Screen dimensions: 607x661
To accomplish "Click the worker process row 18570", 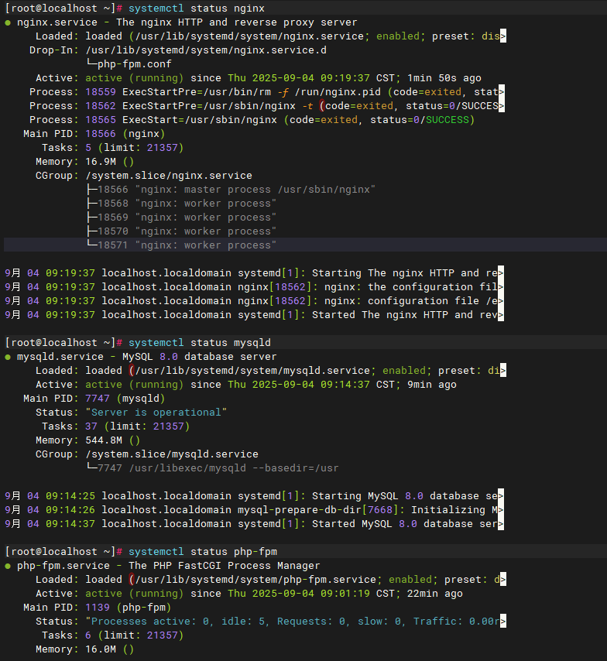I will [x=181, y=231].
